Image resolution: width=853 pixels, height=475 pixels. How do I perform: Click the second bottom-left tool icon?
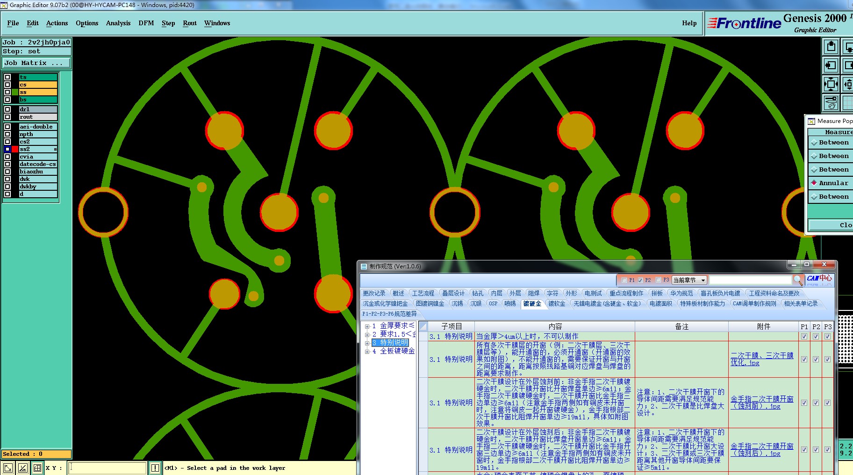point(22,468)
